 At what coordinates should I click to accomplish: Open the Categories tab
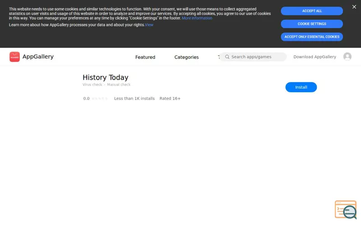point(186,57)
